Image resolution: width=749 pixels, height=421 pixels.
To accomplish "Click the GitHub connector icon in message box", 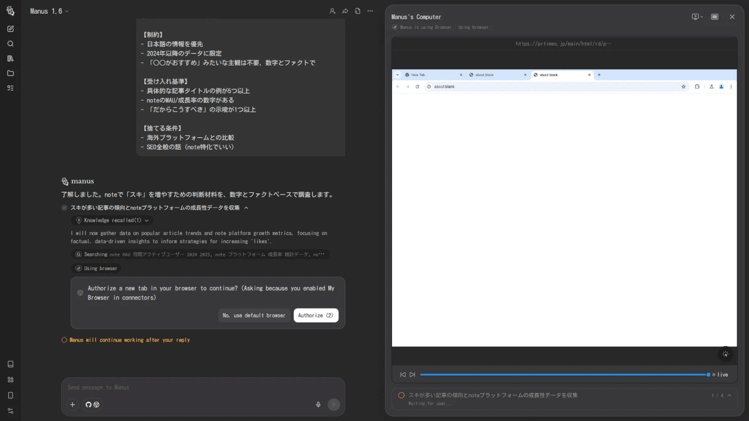I will pos(88,404).
